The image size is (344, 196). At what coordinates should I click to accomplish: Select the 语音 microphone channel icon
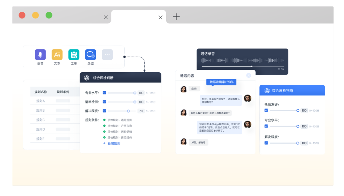click(x=40, y=55)
